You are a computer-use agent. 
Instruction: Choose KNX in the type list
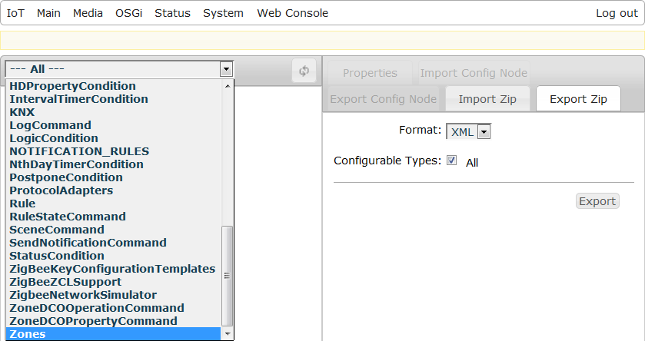(x=22, y=112)
